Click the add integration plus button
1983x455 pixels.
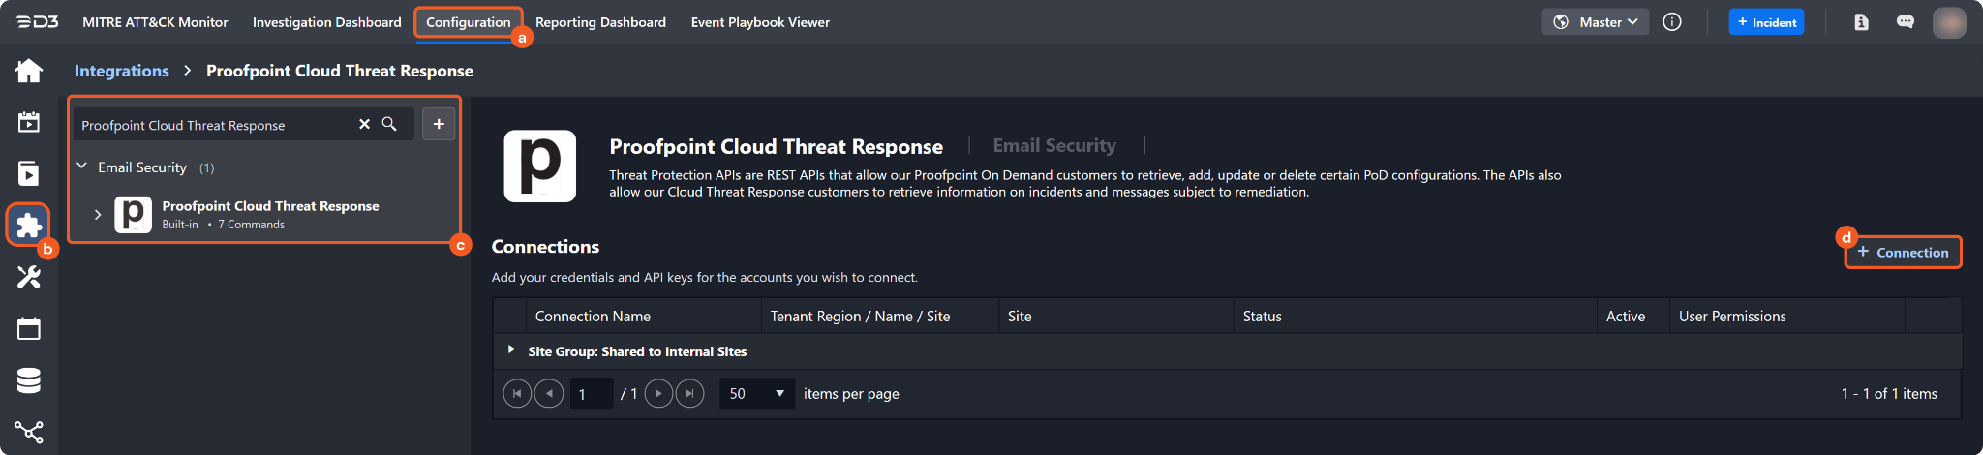(439, 124)
